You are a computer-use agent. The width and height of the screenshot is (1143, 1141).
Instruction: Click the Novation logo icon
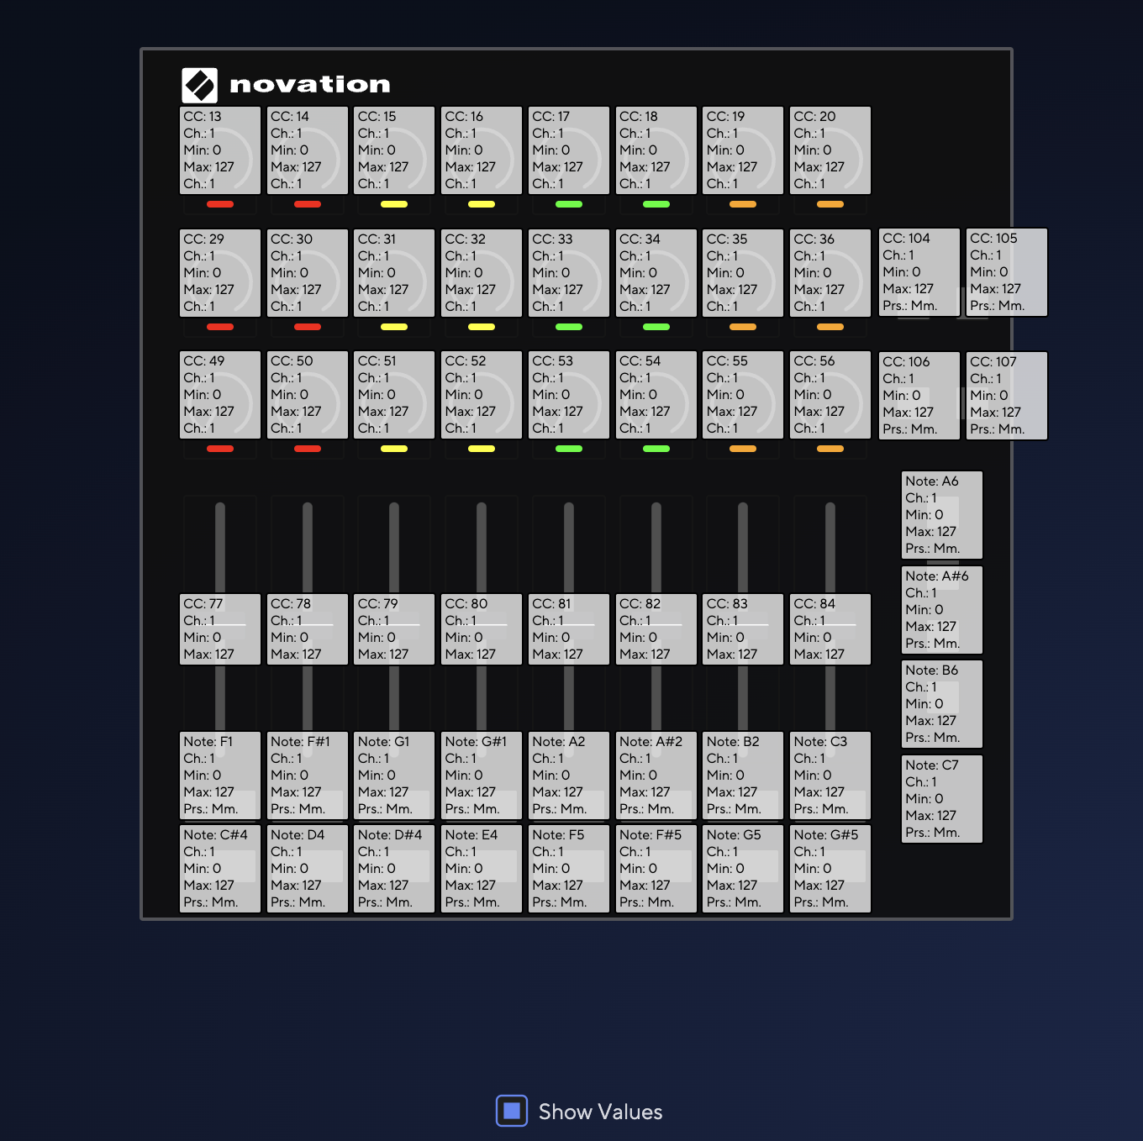click(200, 85)
